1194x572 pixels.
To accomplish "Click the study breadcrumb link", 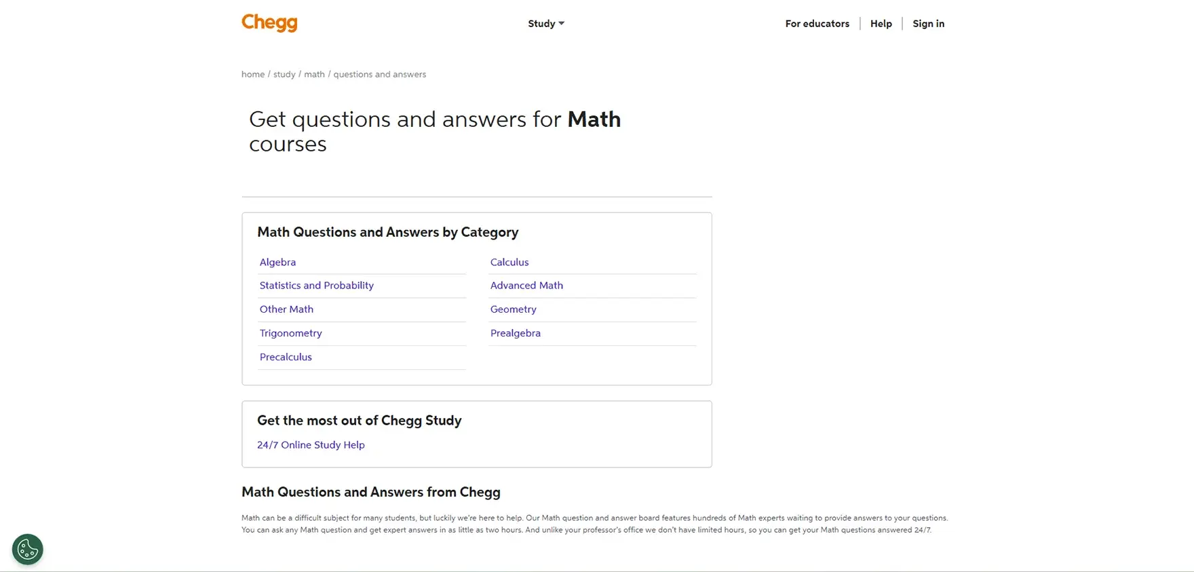I will (x=284, y=74).
